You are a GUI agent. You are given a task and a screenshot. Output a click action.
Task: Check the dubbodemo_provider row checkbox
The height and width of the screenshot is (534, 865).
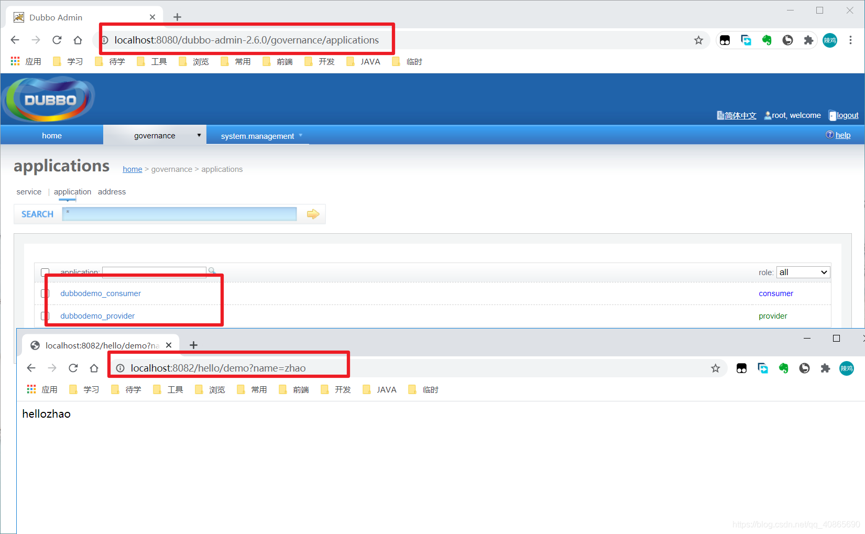click(45, 316)
